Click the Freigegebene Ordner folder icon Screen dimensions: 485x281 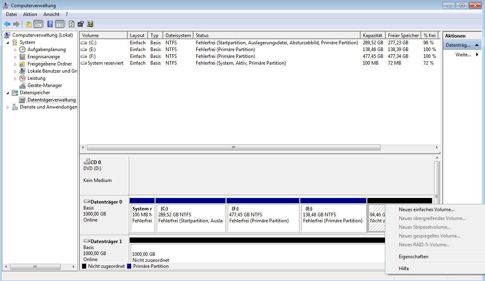[22, 64]
